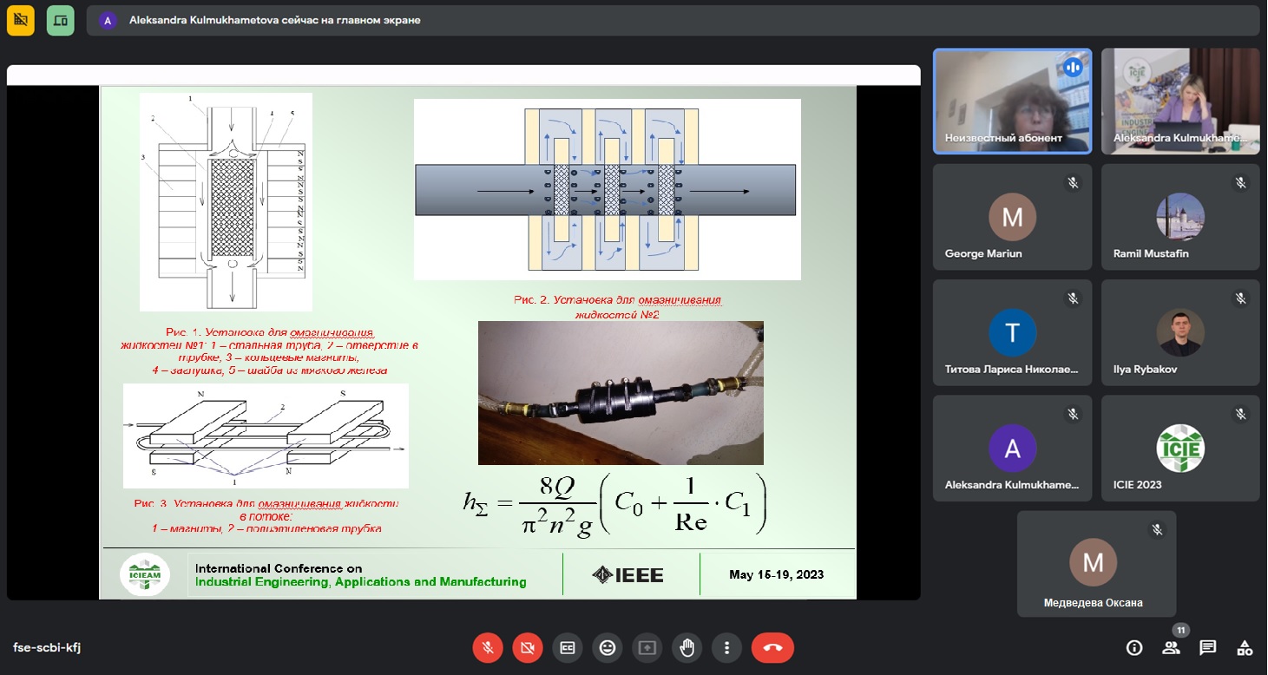Open the activities panel

[1245, 647]
